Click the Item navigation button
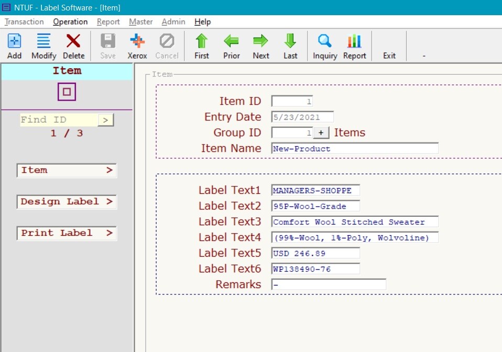502x352 pixels. (66, 170)
